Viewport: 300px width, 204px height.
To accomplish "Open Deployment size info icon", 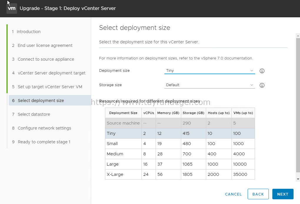I will click(262, 71).
